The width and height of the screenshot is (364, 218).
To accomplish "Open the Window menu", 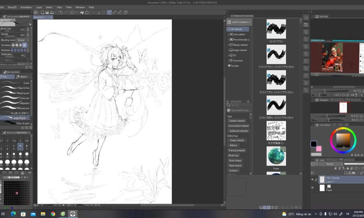I will (80, 7).
